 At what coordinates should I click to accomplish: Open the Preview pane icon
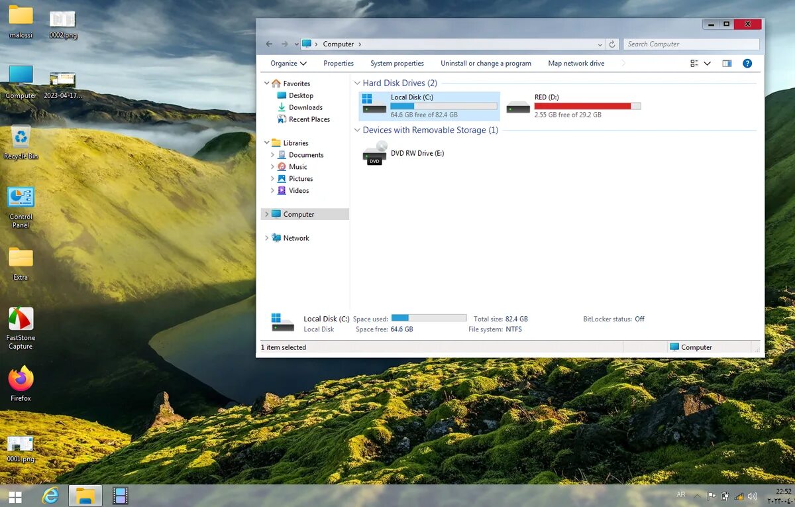tap(726, 63)
